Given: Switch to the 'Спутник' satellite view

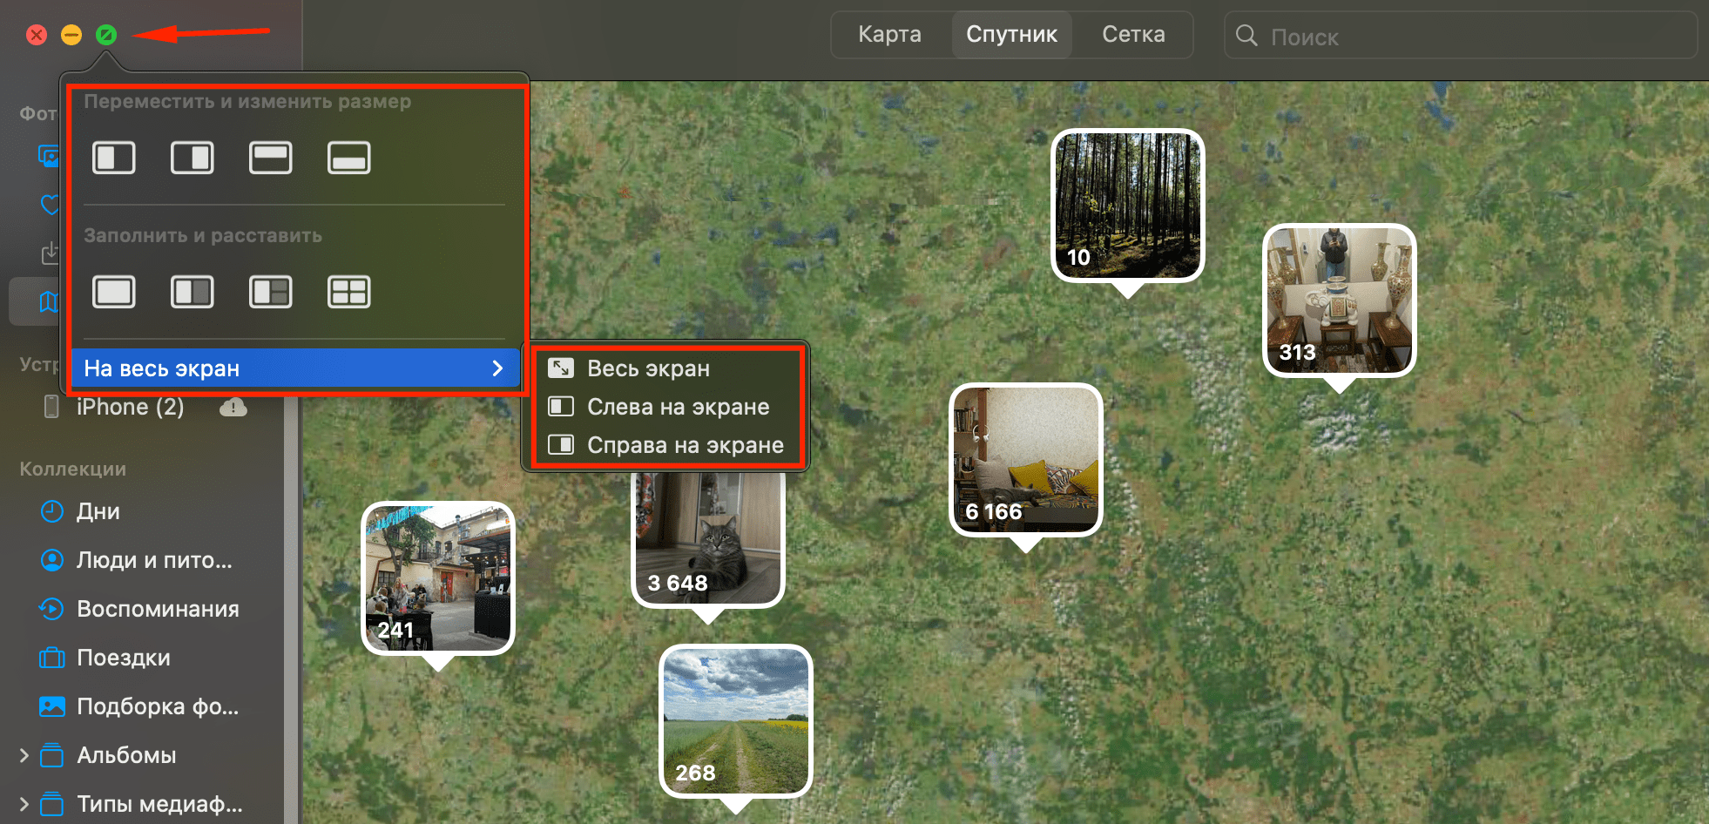Looking at the screenshot, I should coord(1011,34).
